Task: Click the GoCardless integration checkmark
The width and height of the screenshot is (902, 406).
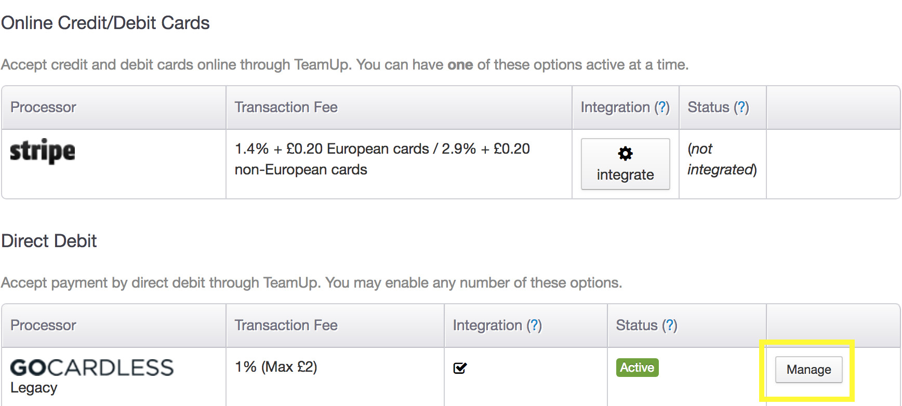Action: [x=460, y=368]
